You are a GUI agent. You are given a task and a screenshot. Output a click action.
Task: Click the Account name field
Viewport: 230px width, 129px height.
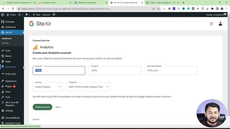click(x=59, y=71)
